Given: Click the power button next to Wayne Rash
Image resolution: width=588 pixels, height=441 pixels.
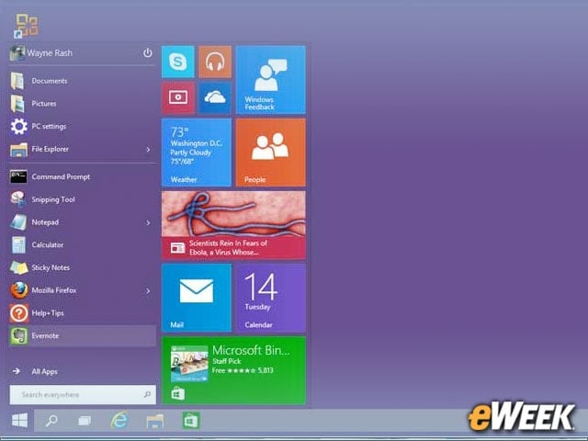Looking at the screenshot, I should point(147,53).
